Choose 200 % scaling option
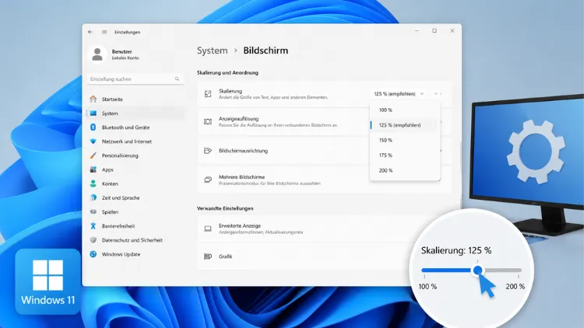584x328 pixels. click(x=405, y=170)
